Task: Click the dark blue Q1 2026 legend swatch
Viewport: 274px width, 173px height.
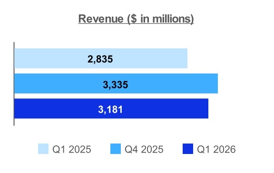Action: click(x=188, y=149)
